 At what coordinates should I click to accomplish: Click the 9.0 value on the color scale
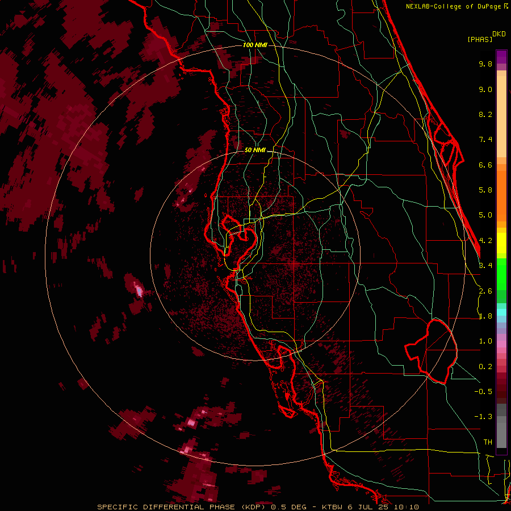(485, 89)
